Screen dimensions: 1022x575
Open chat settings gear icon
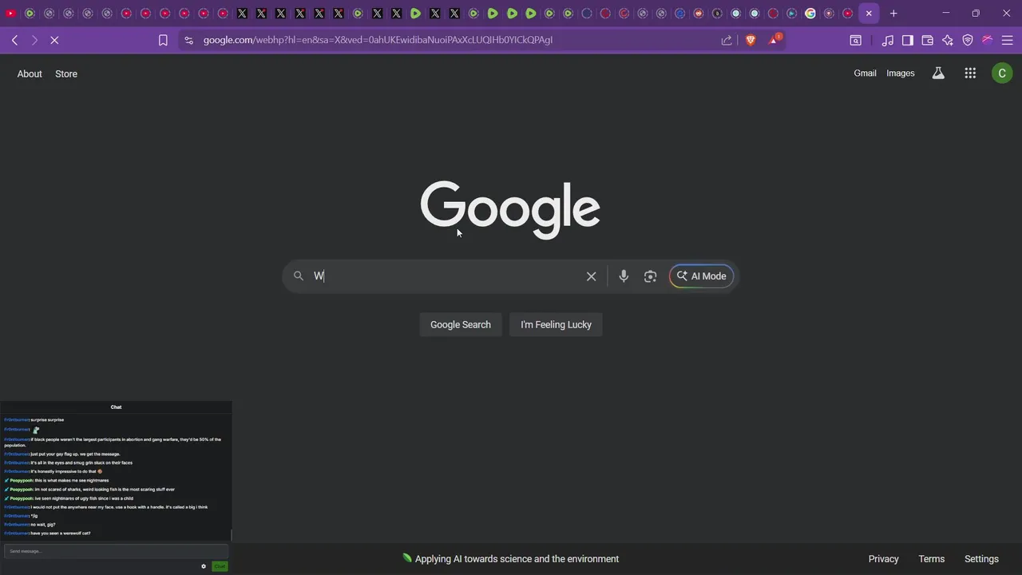204,566
